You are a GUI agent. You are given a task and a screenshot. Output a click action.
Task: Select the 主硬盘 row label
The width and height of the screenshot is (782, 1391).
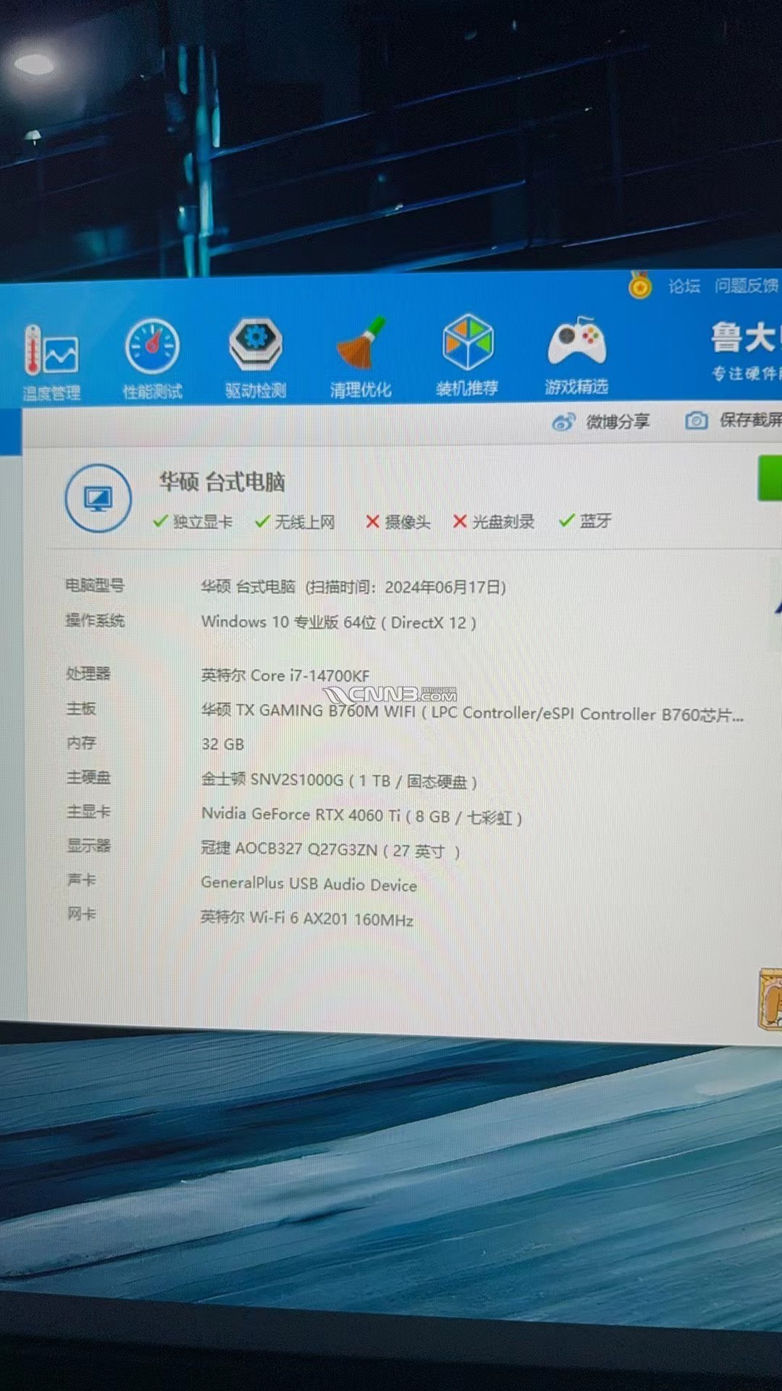(89, 777)
